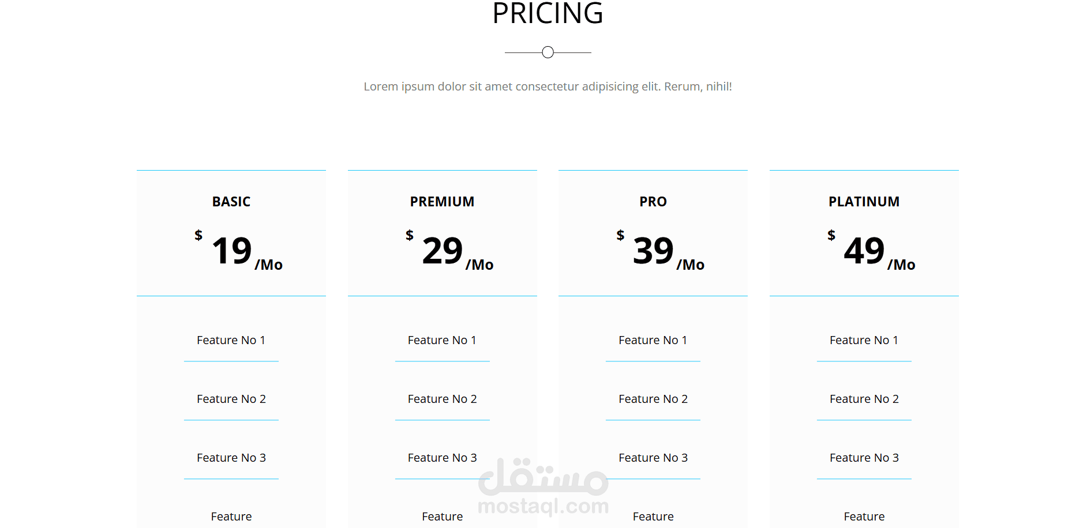Click the dollar sign in the Platinum plan

[831, 235]
